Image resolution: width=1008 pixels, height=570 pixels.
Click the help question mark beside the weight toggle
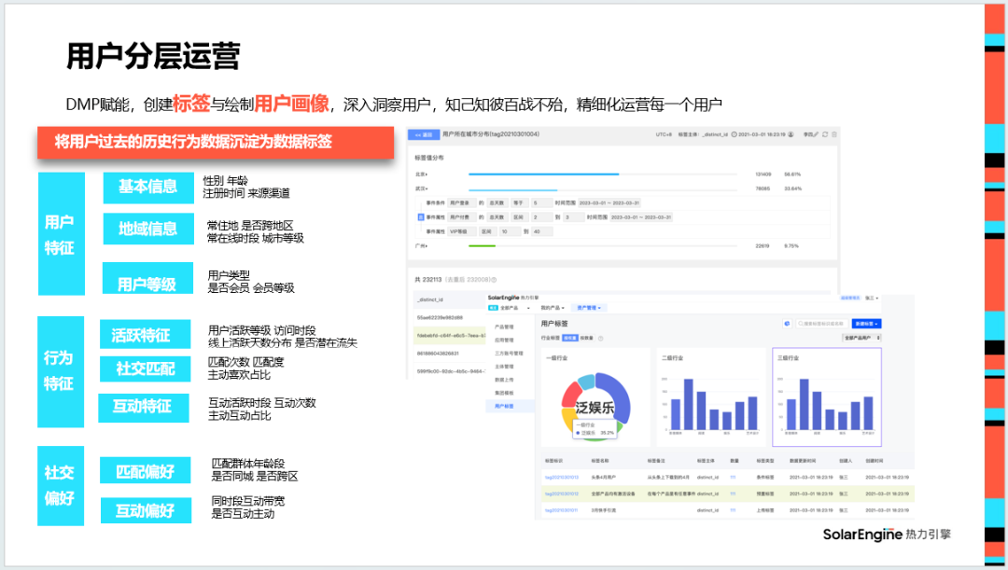point(600,338)
